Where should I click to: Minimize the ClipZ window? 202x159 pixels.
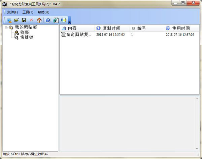(x=175, y=3)
